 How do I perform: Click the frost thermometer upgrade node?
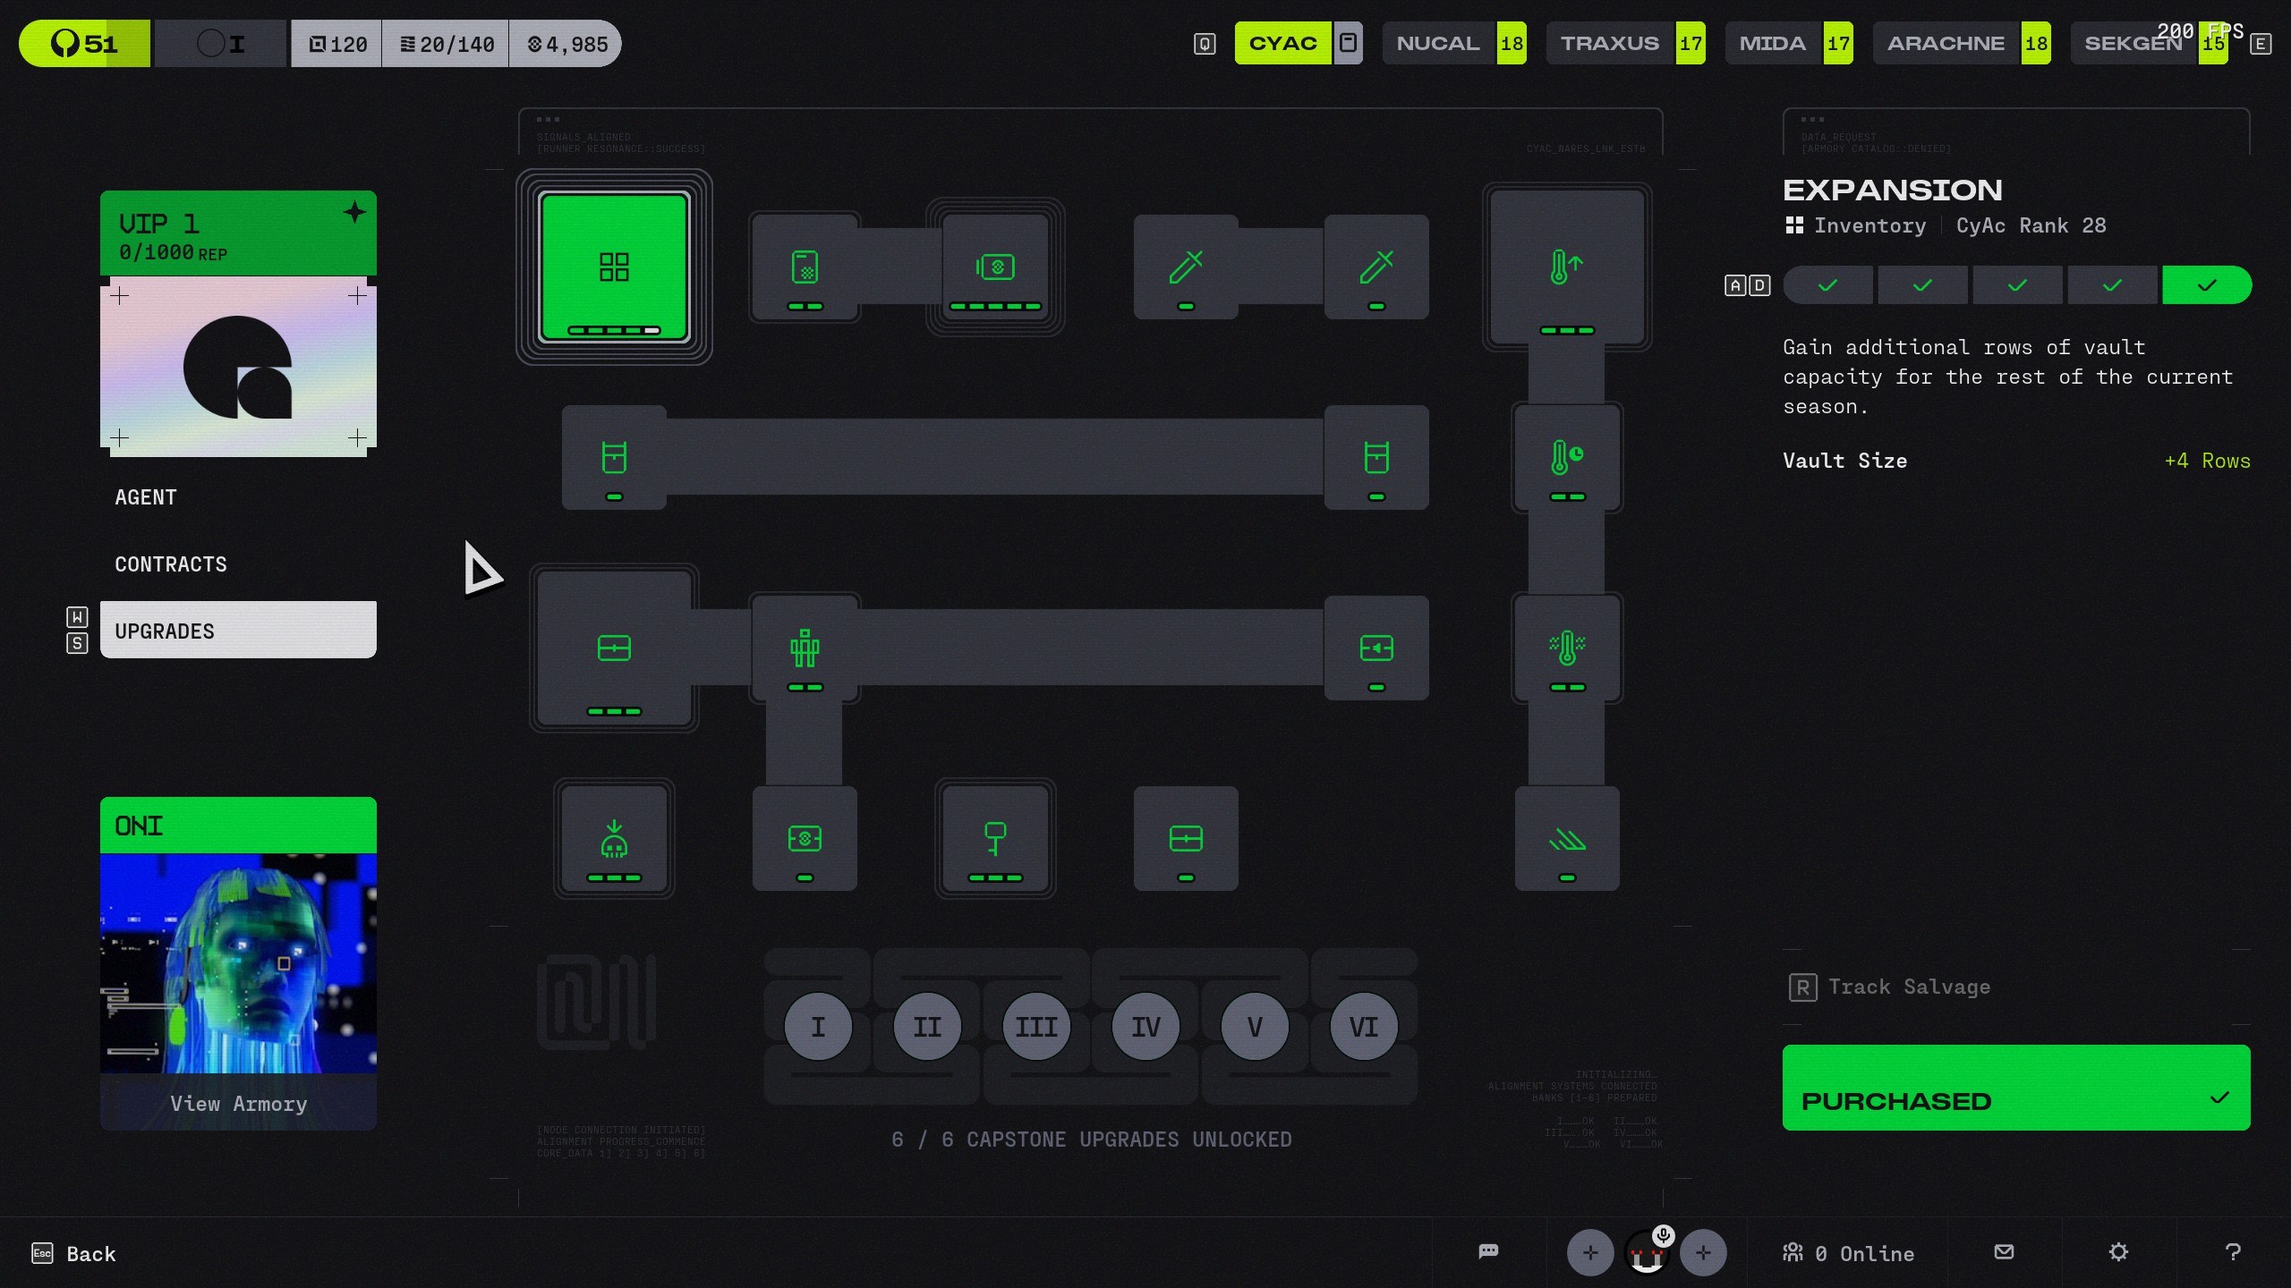click(x=1566, y=648)
